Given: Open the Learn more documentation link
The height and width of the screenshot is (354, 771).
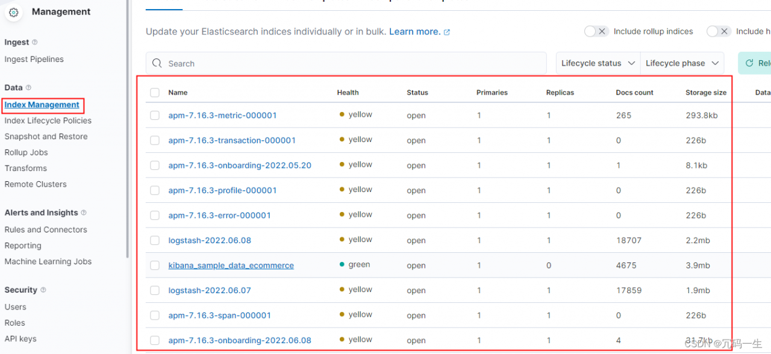Looking at the screenshot, I should coord(414,31).
